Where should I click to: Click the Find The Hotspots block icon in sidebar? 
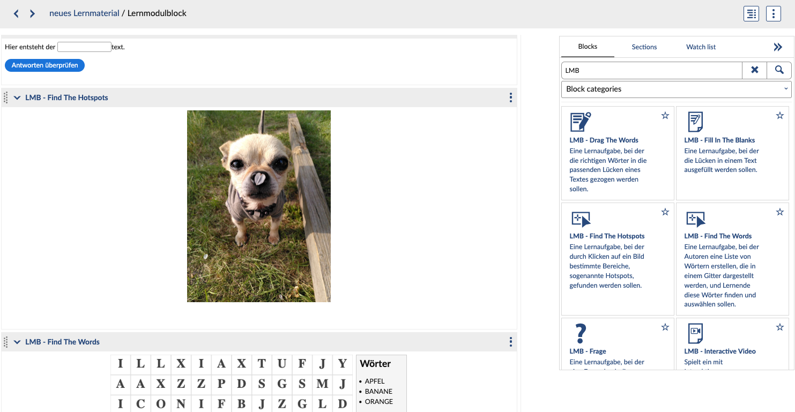tap(581, 219)
